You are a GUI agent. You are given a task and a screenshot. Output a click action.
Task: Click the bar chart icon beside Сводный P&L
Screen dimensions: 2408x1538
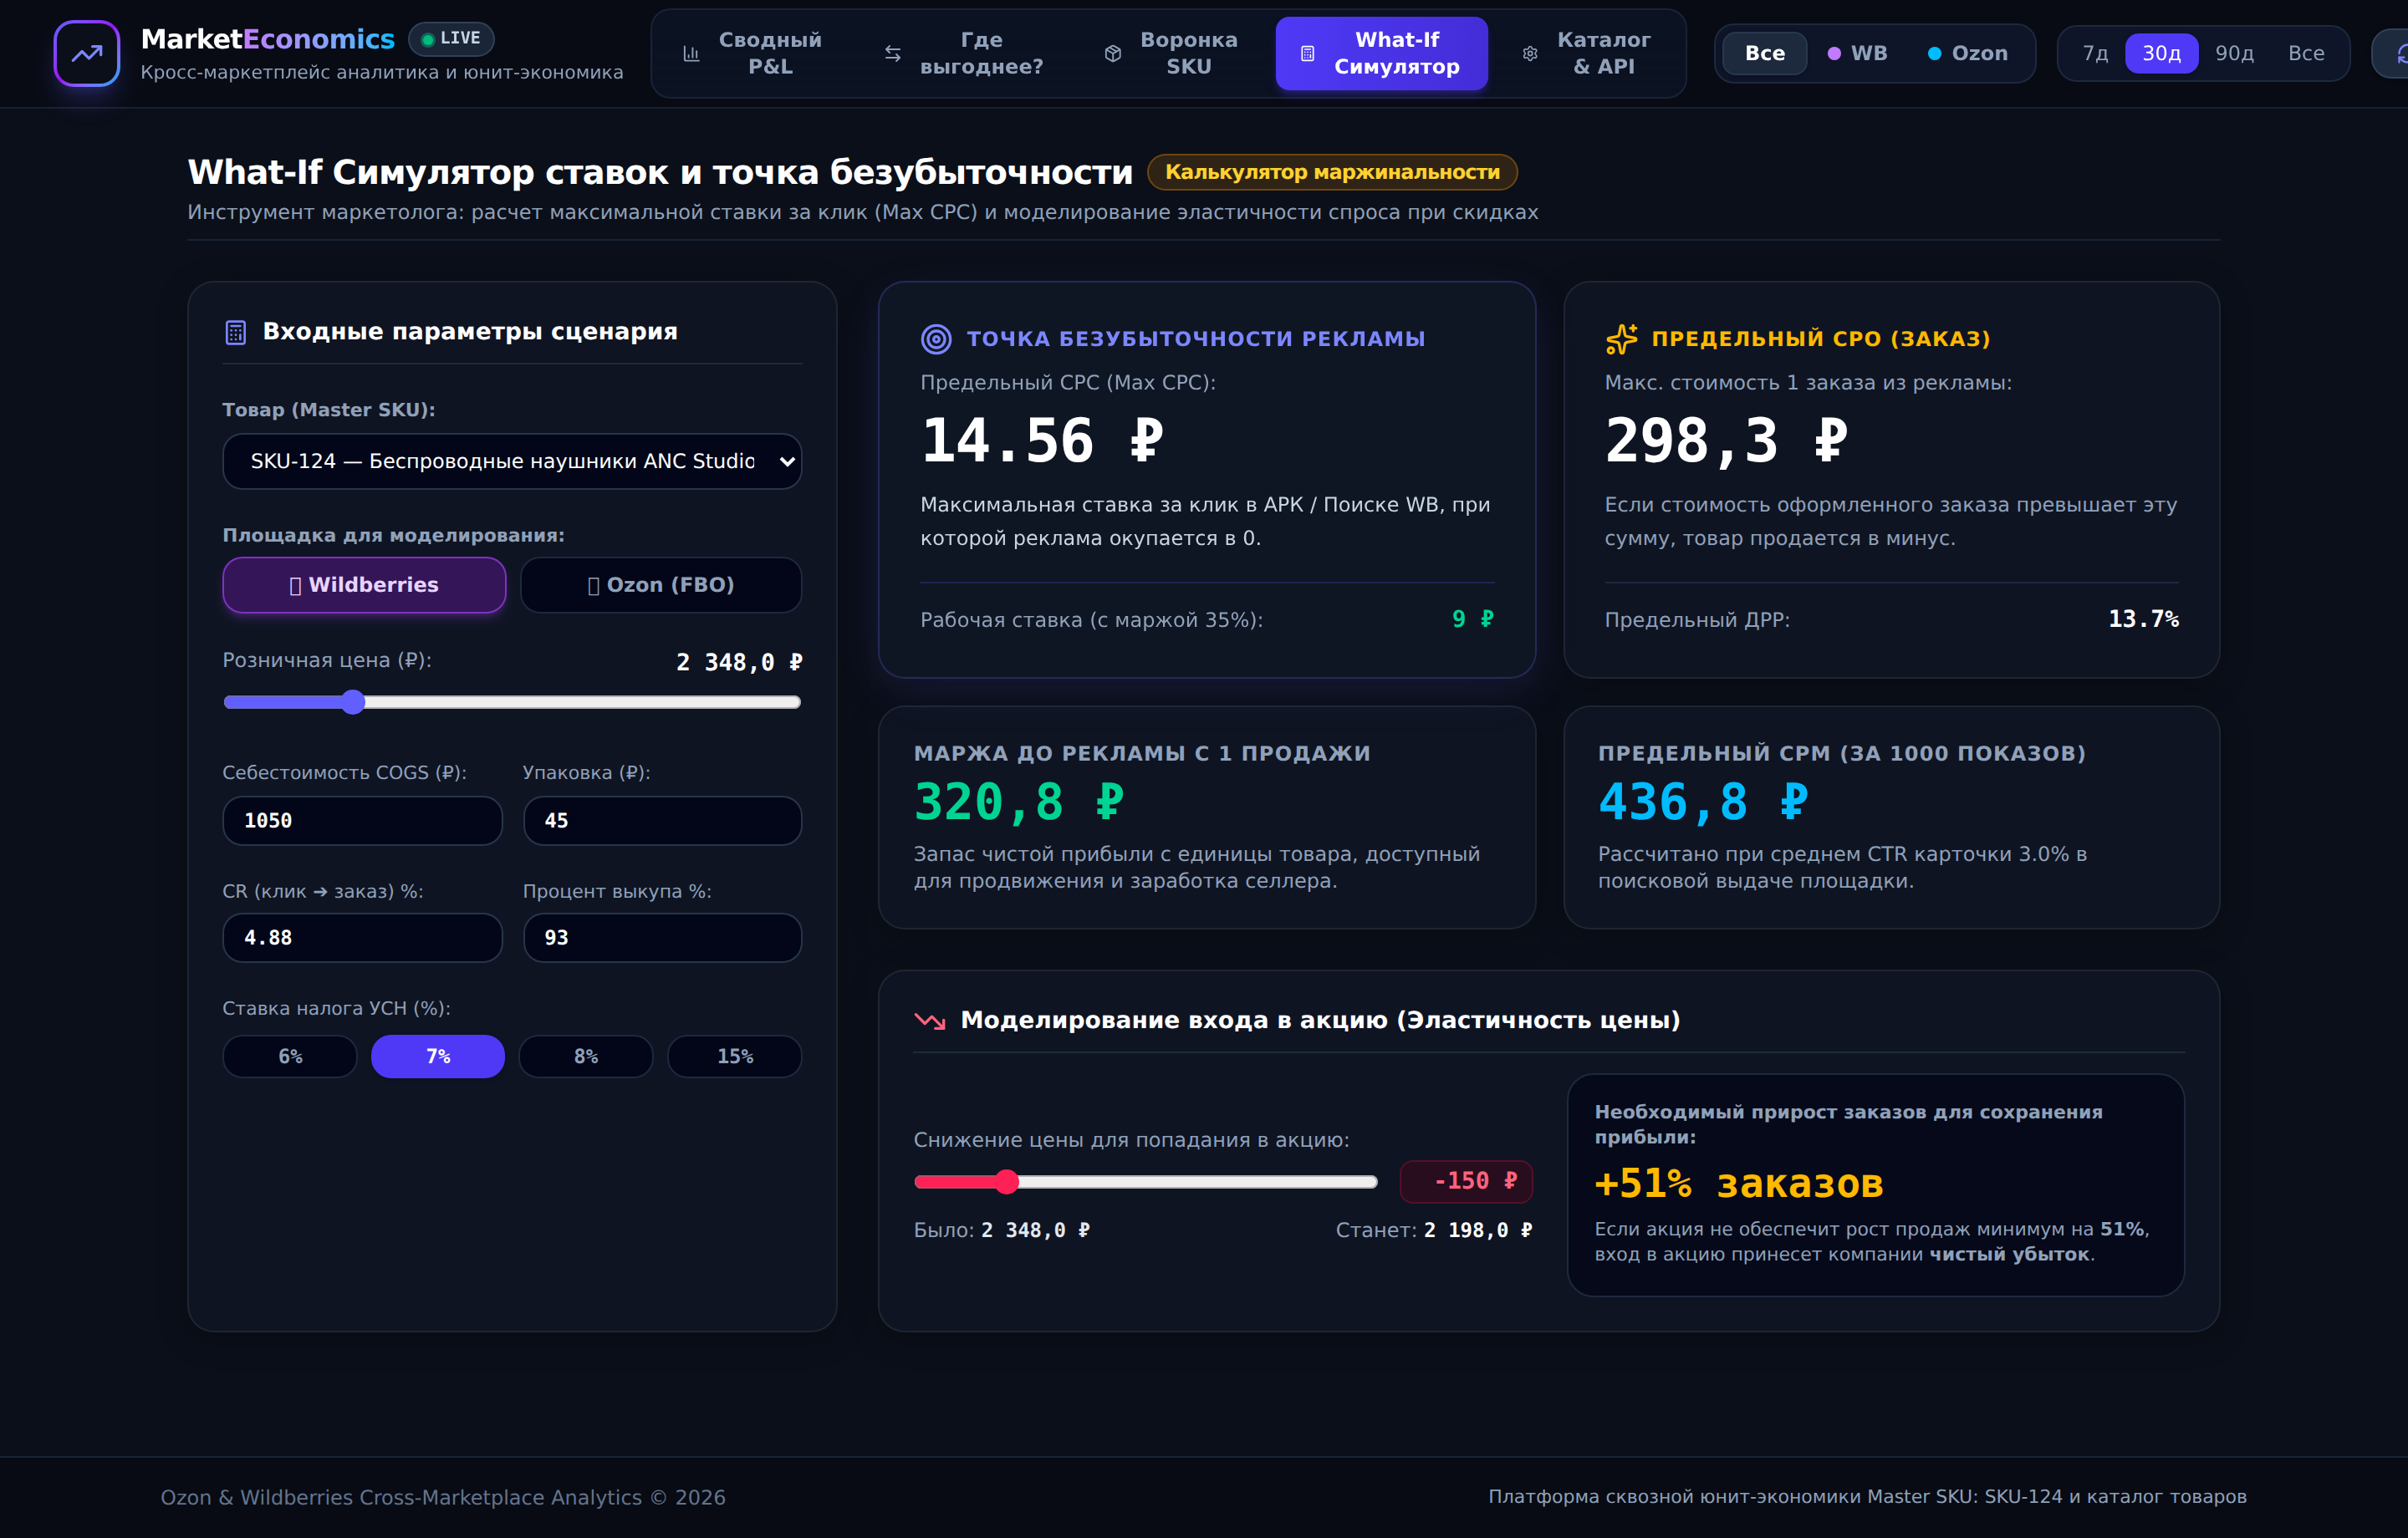tap(691, 53)
